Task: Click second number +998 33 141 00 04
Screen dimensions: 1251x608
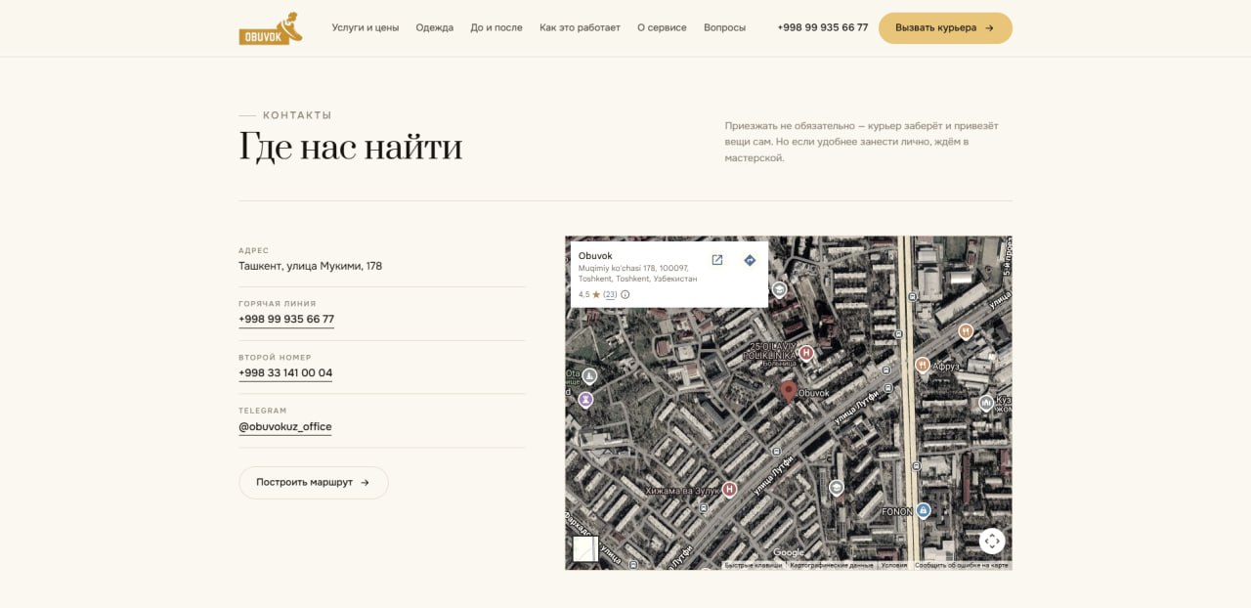Action: click(285, 373)
